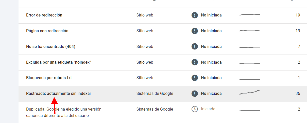Click Iniciada validation status text
This screenshot has width=307, height=123.
click(x=208, y=109)
